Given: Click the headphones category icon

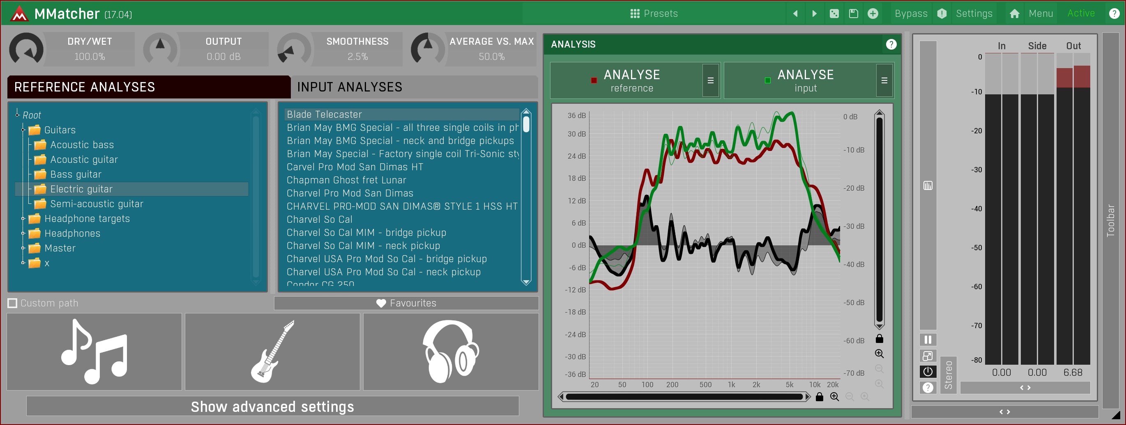Looking at the screenshot, I should tap(451, 351).
